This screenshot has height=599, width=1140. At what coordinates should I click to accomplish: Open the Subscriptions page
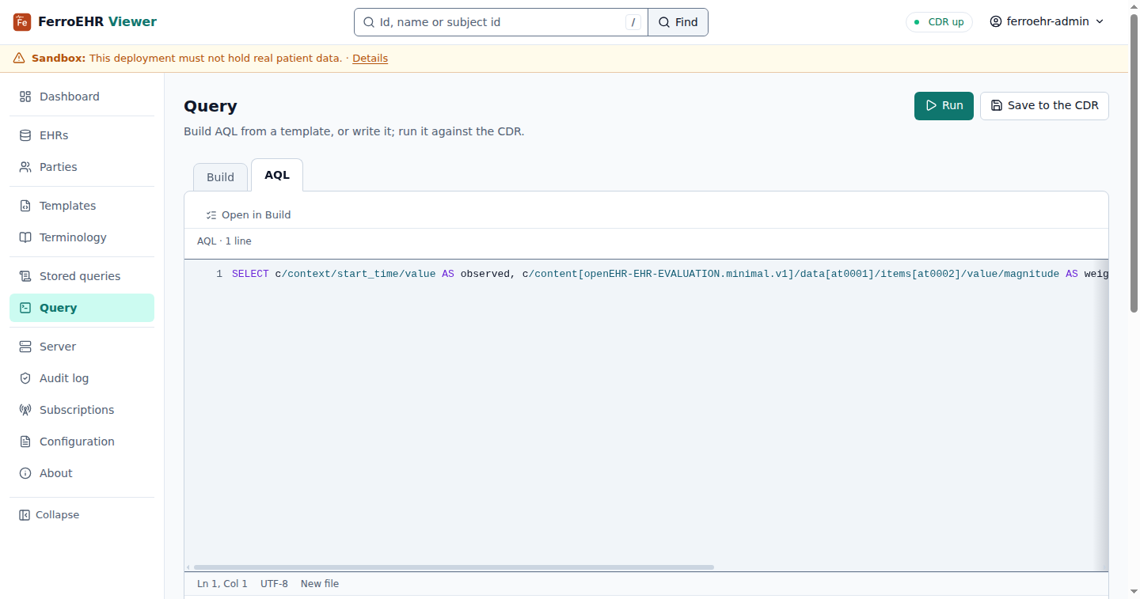point(82,410)
